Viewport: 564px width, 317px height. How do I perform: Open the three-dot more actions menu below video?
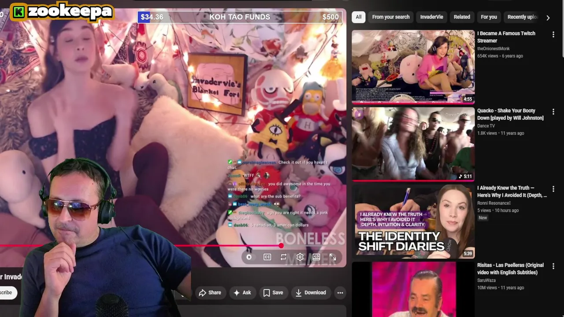pyautogui.click(x=340, y=292)
